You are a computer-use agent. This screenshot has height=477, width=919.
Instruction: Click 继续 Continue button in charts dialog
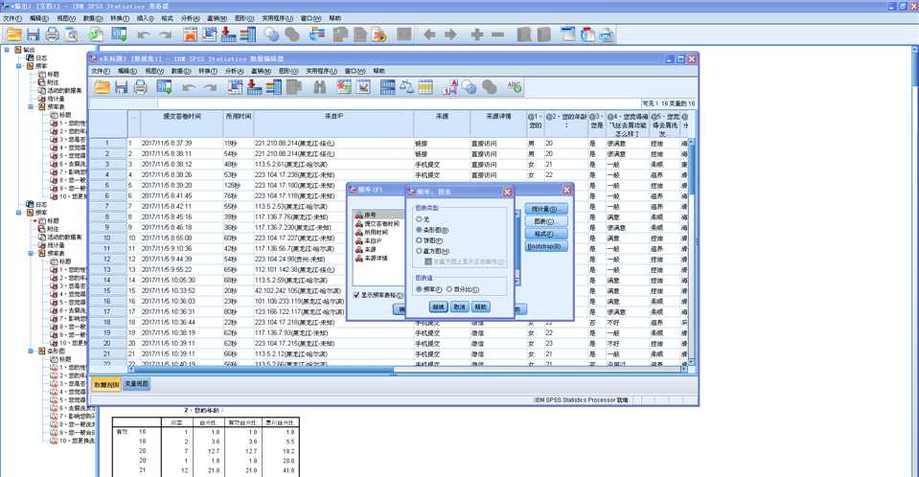(x=438, y=307)
